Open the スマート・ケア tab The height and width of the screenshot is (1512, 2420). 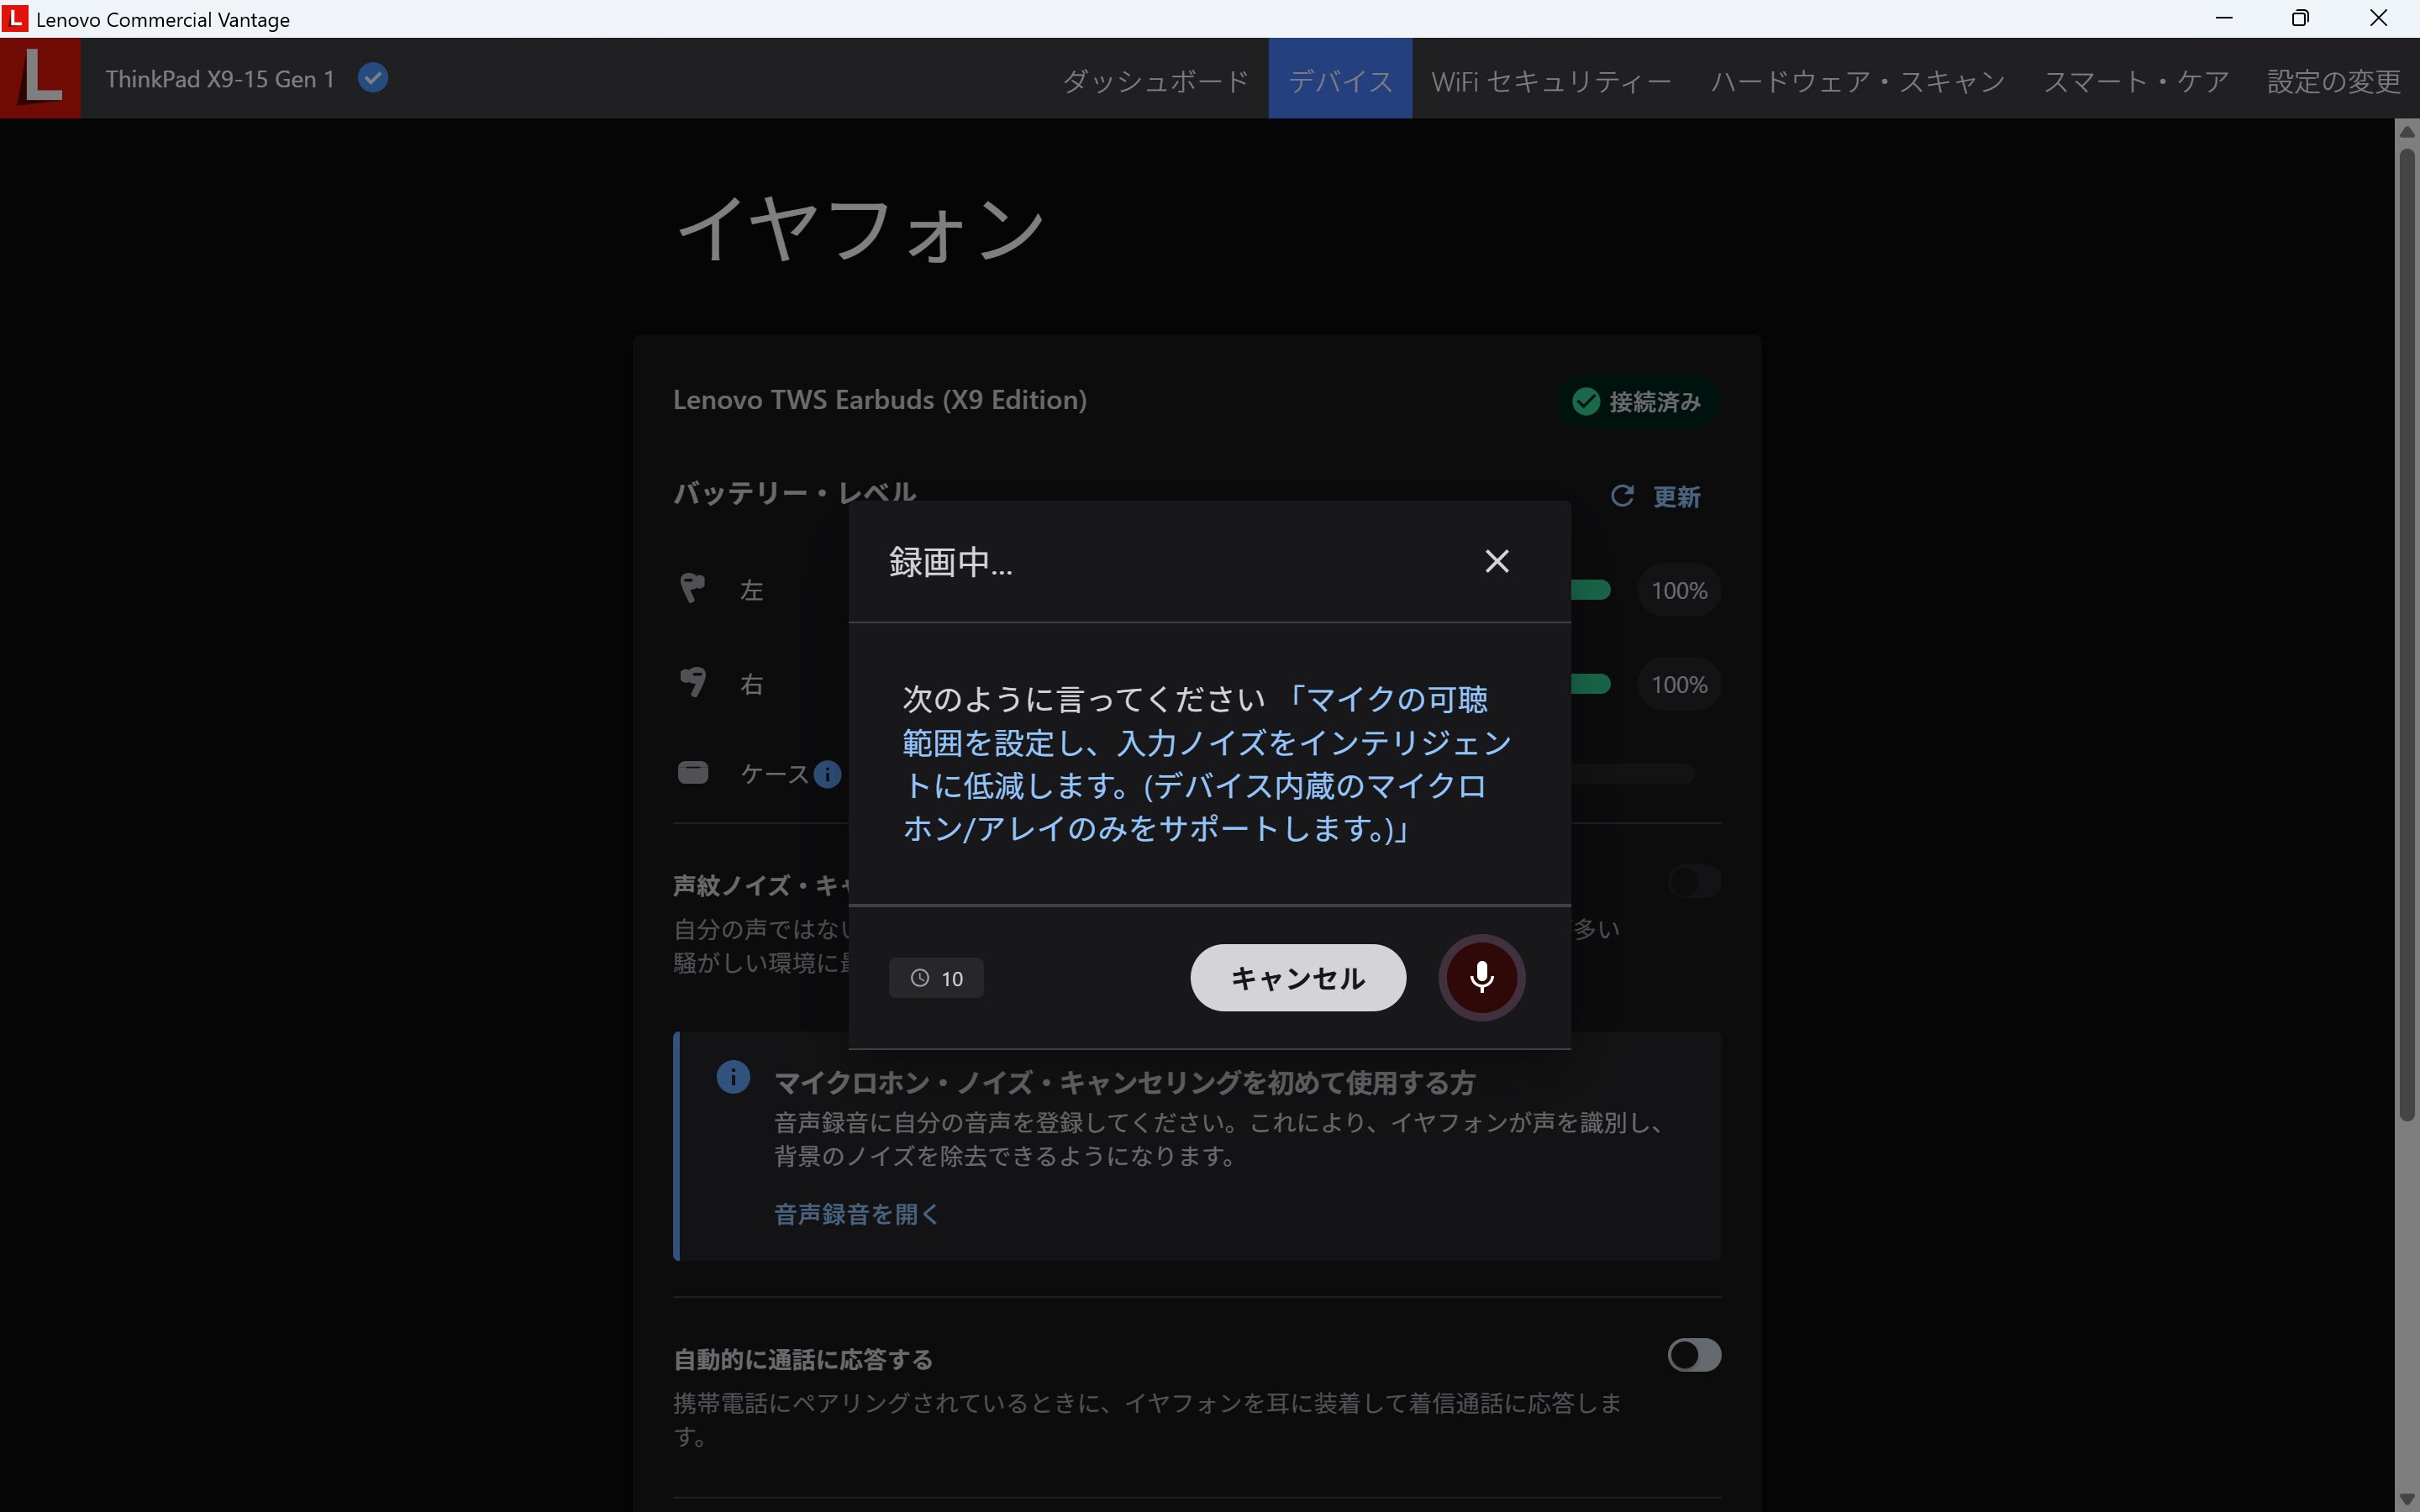tap(2136, 79)
